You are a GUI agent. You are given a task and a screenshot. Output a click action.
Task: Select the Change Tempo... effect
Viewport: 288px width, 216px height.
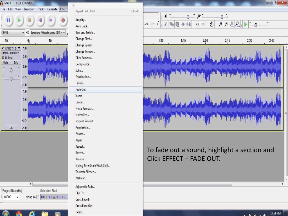[x=105, y=52]
